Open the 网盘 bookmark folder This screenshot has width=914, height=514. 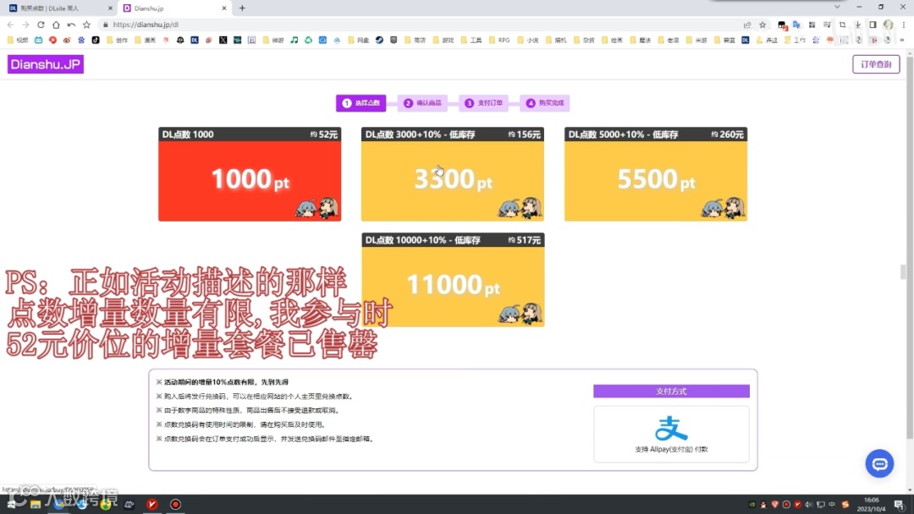[359, 41]
